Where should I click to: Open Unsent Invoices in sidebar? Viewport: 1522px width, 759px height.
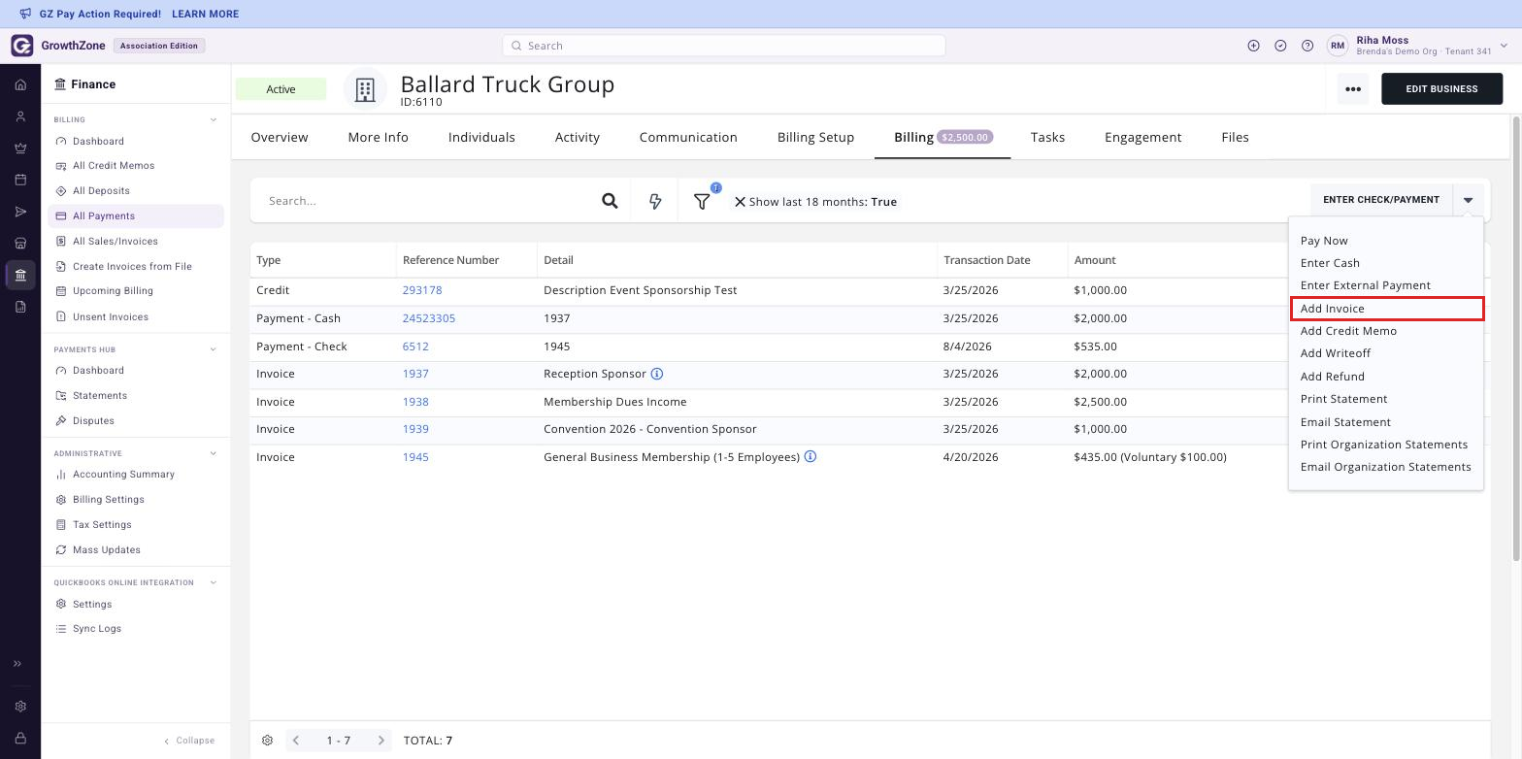pos(111,316)
